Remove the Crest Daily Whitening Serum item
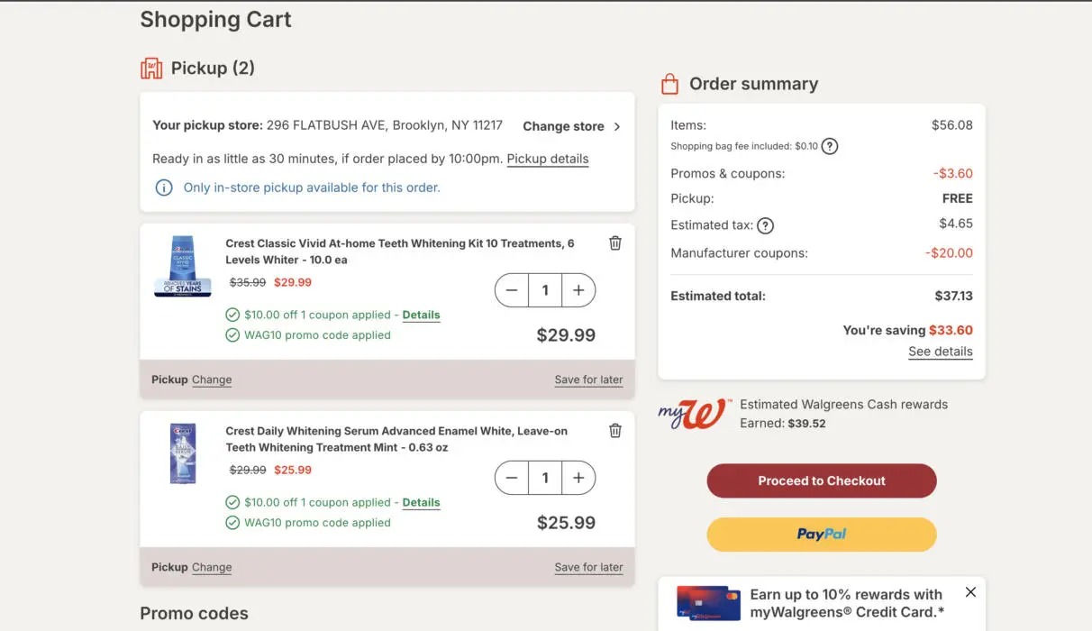 (x=615, y=430)
